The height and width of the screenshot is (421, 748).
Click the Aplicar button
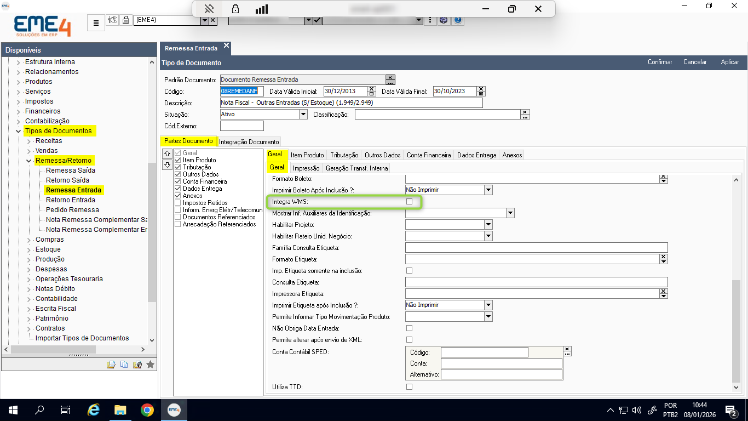tap(730, 62)
